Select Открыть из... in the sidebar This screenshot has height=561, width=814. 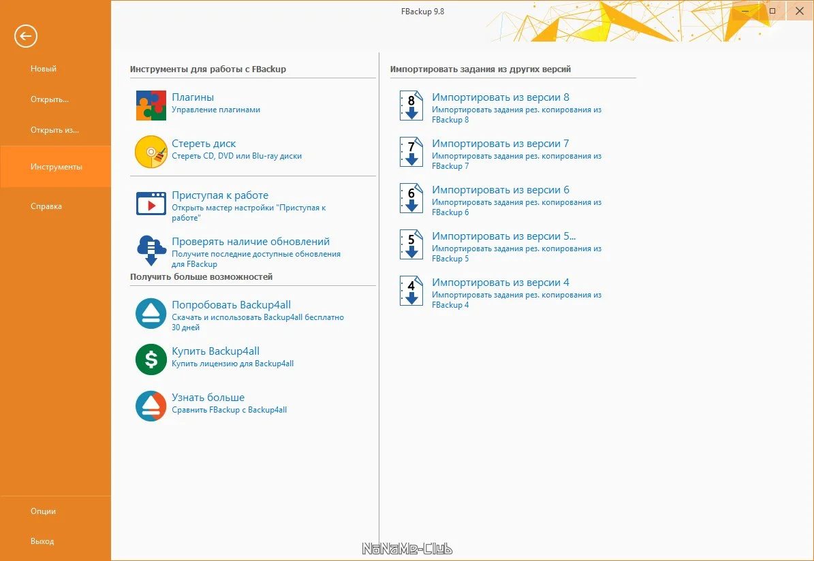click(56, 130)
